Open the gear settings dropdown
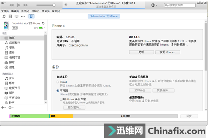208x140 pixels. (11, 107)
